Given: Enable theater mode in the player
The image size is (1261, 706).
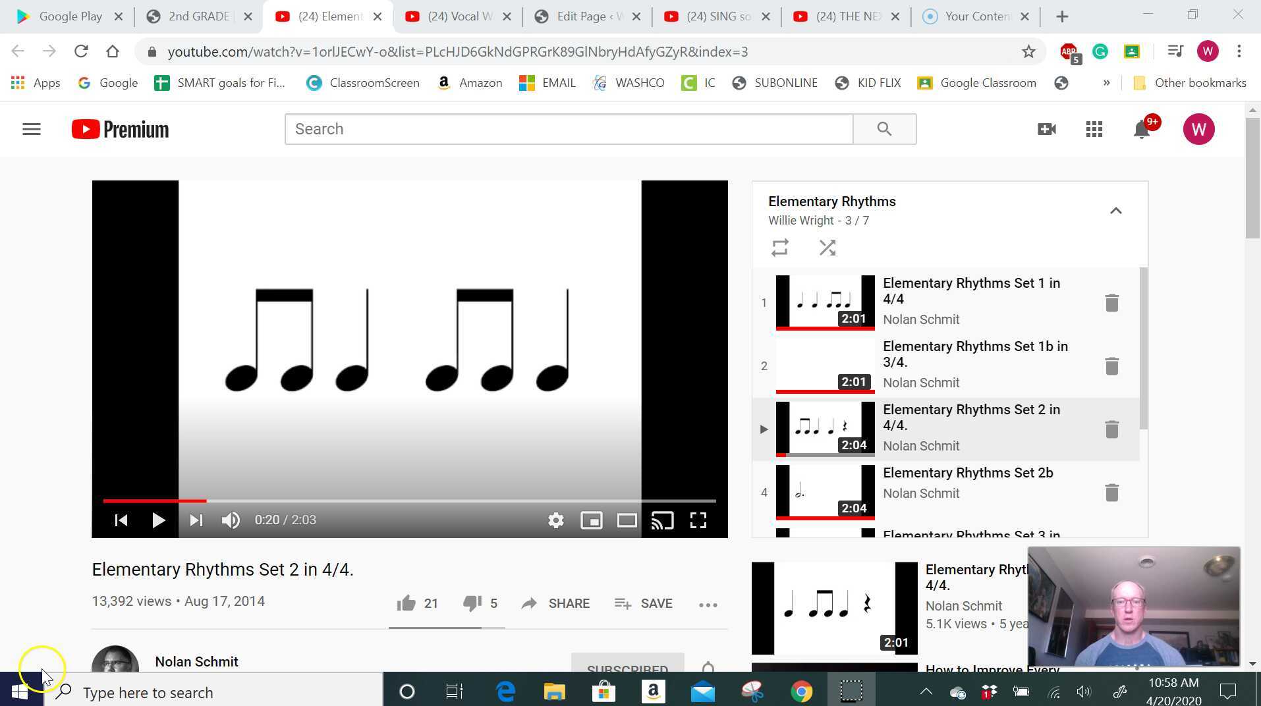Looking at the screenshot, I should tap(627, 520).
